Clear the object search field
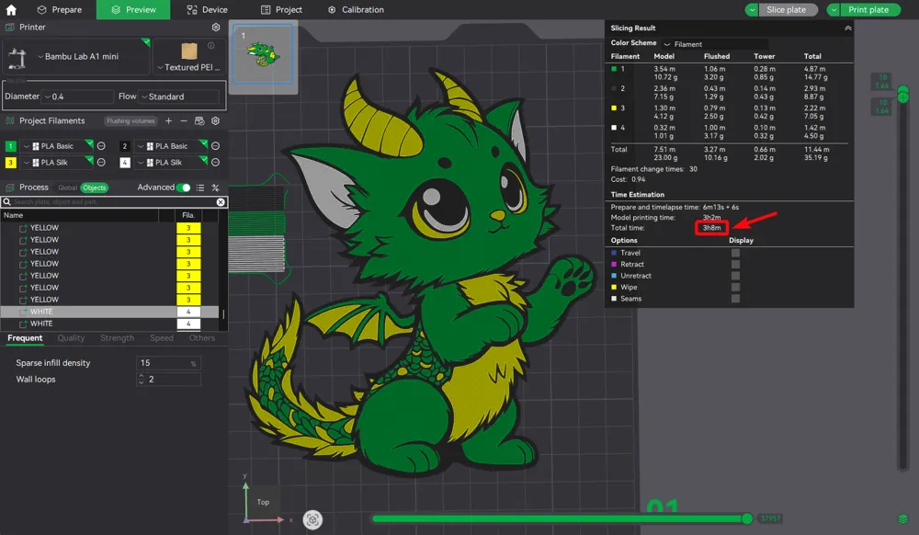The width and height of the screenshot is (919, 535). tap(221, 201)
